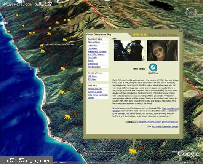Screen dimensions: 203x164
Task: Open the Park Trails link
Action: 92,57
